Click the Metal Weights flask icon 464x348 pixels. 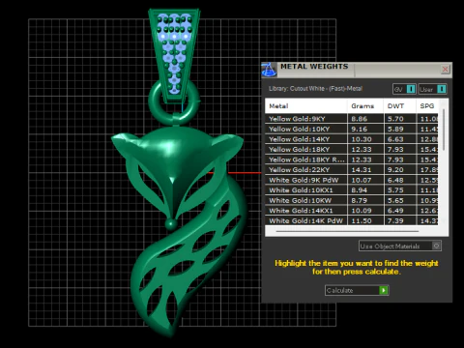click(269, 70)
